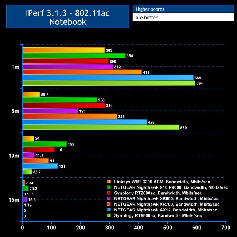Click the 191 value label
The height and width of the screenshot is (237, 237).
point(82,111)
